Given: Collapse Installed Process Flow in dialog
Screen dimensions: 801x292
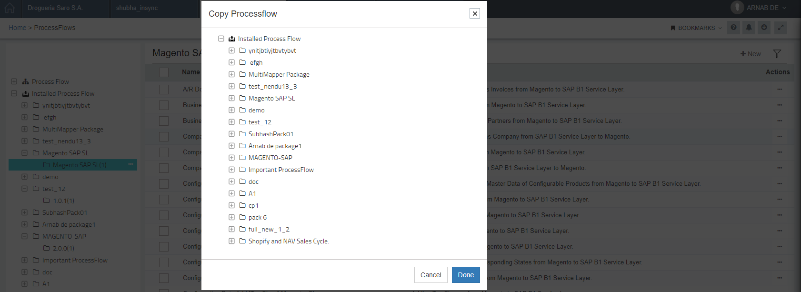Looking at the screenshot, I should [x=221, y=39].
